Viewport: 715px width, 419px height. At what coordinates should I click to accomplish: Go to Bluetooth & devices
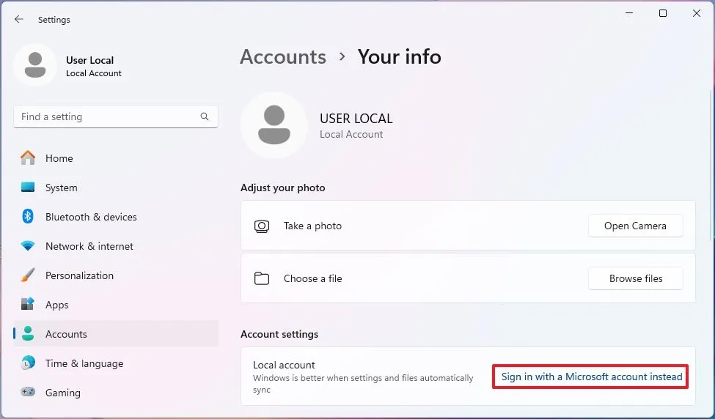click(x=116, y=217)
